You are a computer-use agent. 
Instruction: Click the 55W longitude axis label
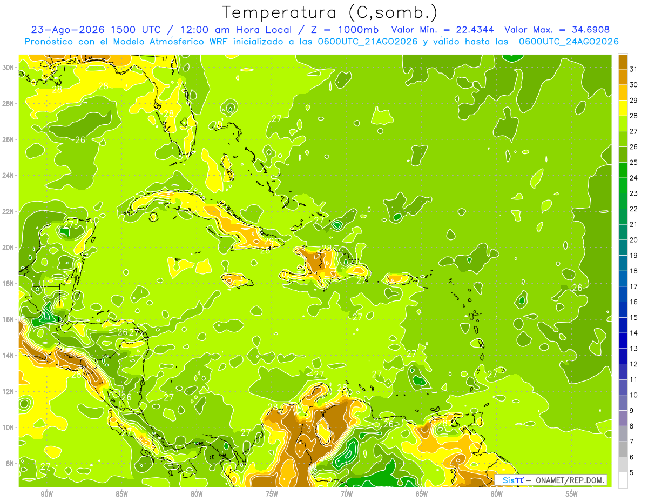(x=572, y=494)
